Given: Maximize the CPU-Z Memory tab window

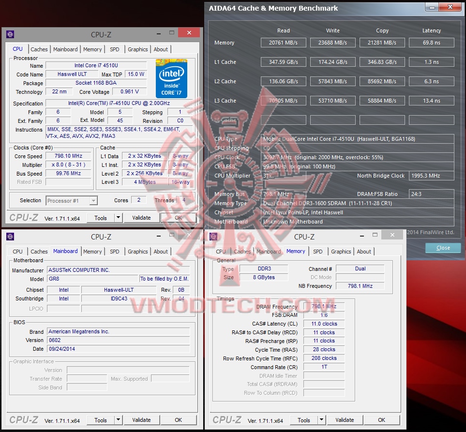Looking at the screenshot, I should (x=375, y=235).
